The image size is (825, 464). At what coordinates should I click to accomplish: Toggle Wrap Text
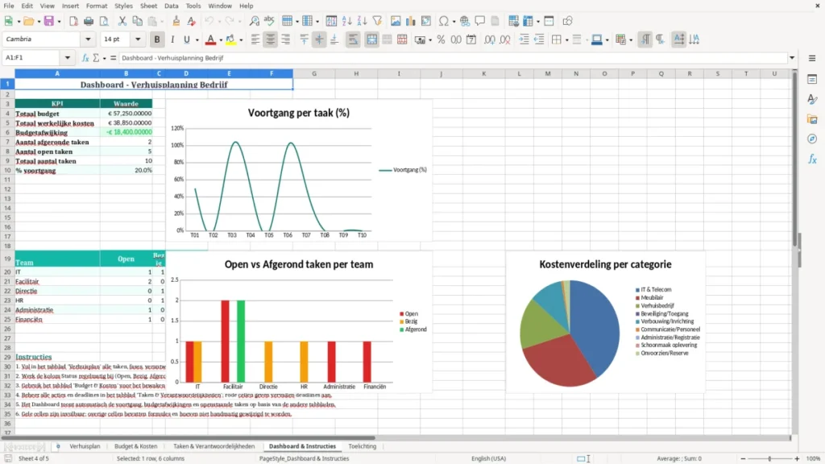[353, 39]
